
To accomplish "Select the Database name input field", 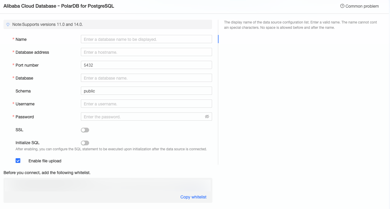I will click(146, 78).
